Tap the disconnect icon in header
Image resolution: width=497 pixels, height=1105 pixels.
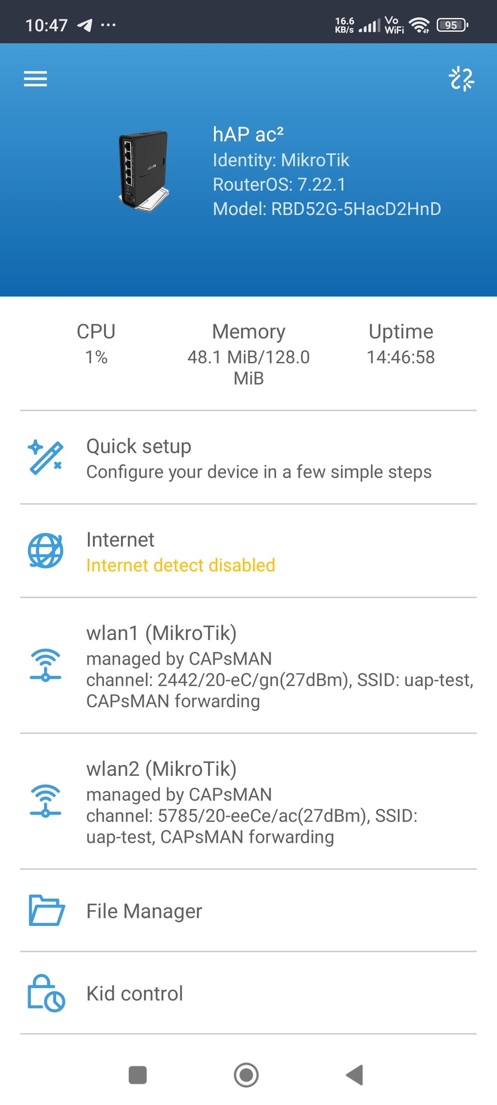461,79
